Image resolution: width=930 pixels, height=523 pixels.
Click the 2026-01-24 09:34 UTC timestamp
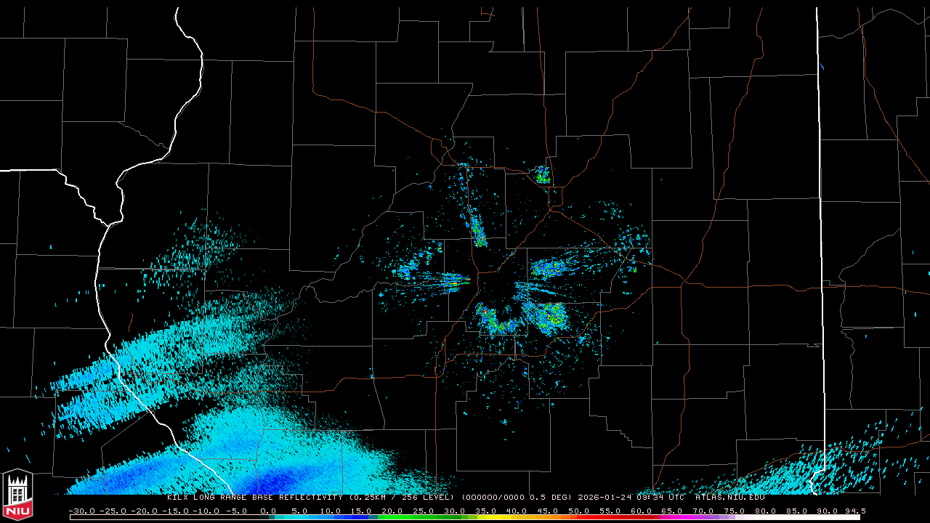631,498
